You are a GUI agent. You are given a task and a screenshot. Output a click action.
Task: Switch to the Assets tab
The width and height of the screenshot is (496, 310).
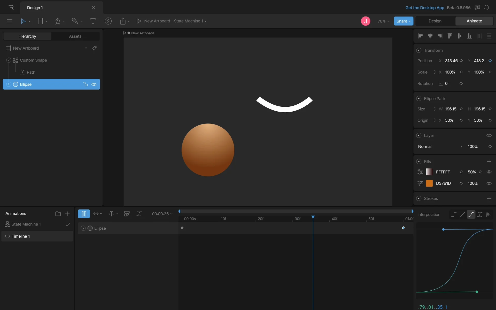[x=75, y=36]
